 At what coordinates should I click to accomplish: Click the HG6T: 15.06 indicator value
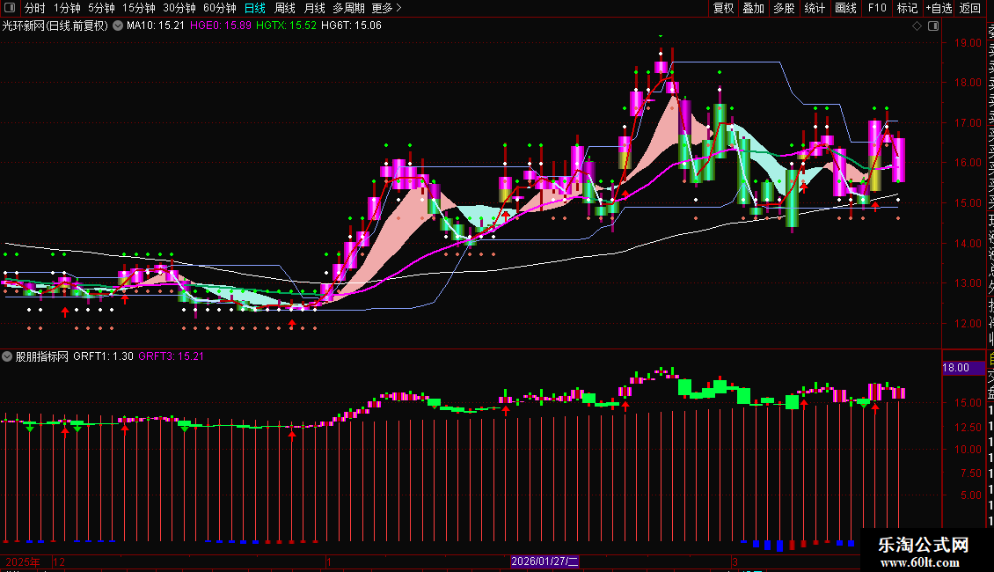coord(351,26)
